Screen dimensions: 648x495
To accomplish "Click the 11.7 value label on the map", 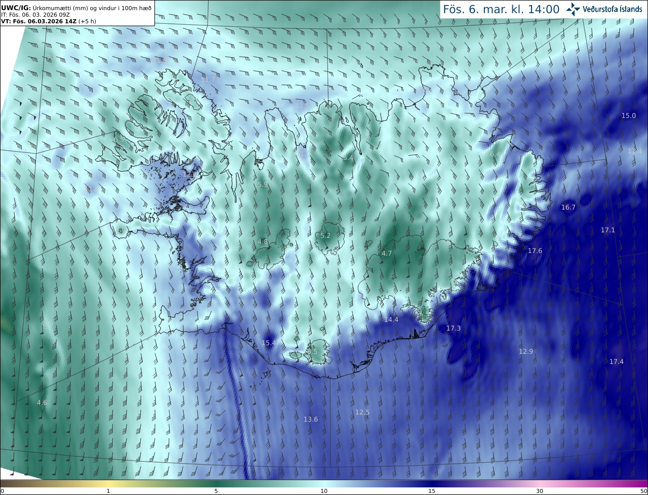I will point(208,80).
